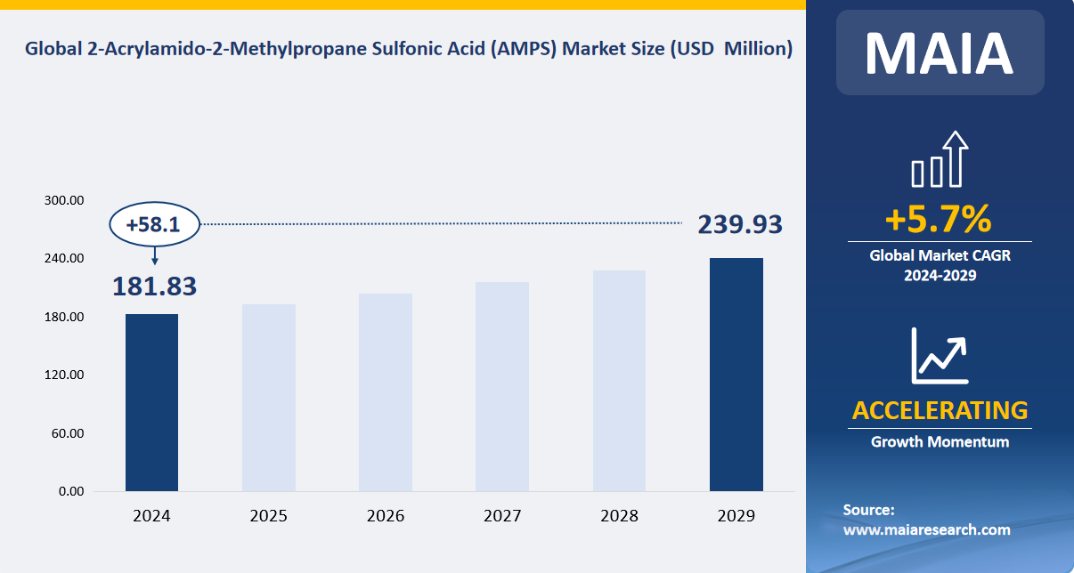Viewport: 1074px width, 573px height.
Task: Select the accelerating trend line chart icon
Action: [x=938, y=354]
